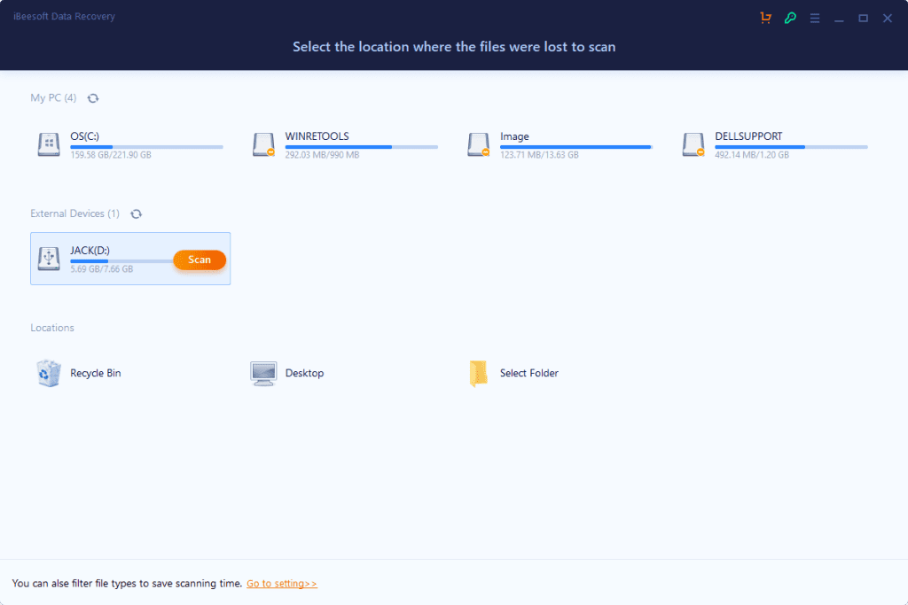Choose the DELLSUPPORT partition icon
Viewport: 908px width, 605px height.
tap(693, 144)
